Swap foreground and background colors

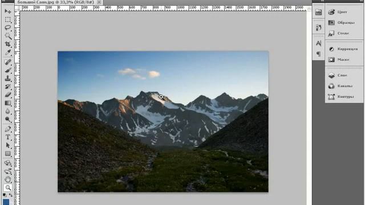point(10,195)
